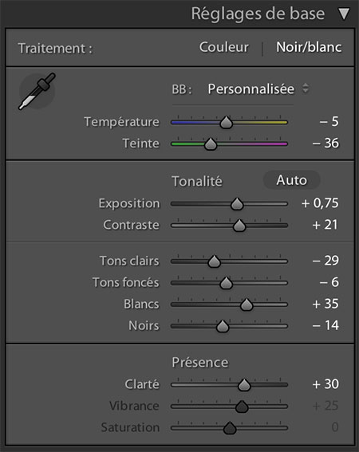359x452 pixels.
Task: Click the Exposition slider knob
Action: tap(237, 204)
